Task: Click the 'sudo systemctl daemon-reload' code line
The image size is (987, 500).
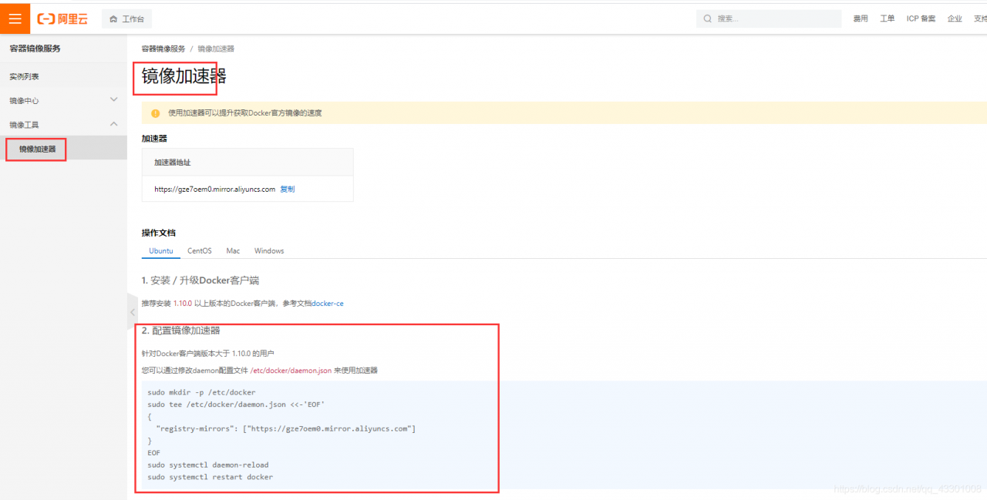Action: 208,465
